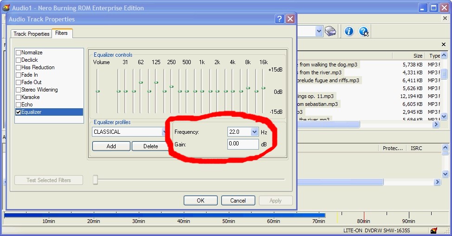Image resolution: width=452 pixels, height=236 pixels.
Task: Select file 'from walking the dog.mp3'
Action: pos(328,65)
